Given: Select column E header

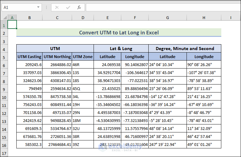Looking at the screenshot, I should coord(107,18).
